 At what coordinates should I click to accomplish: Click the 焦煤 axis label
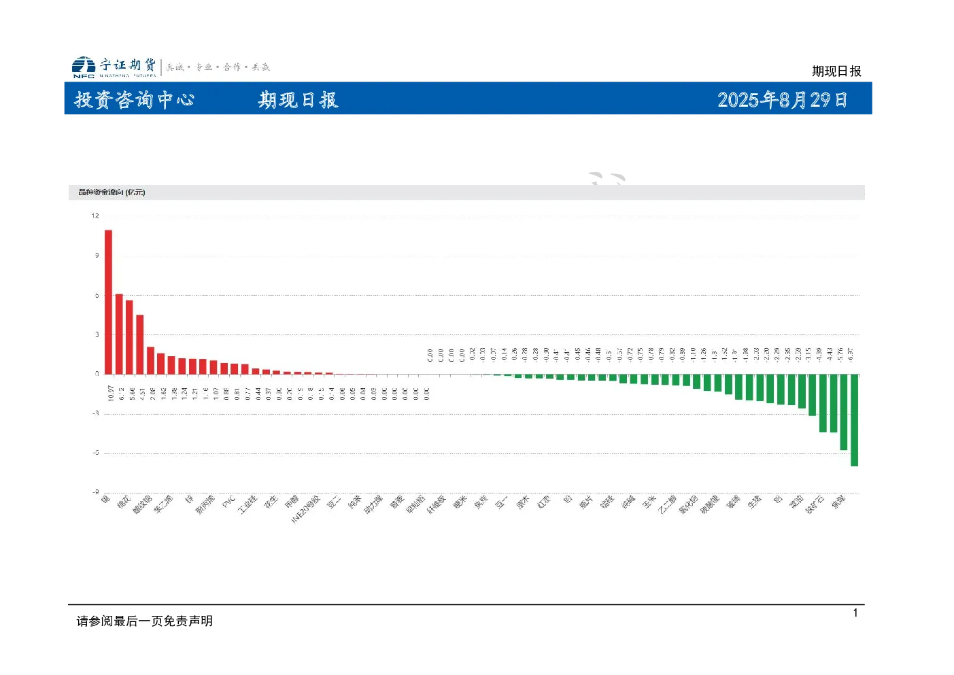(839, 502)
